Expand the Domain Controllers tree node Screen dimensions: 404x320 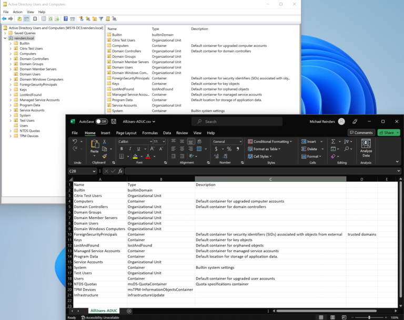pyautogui.click(x=10, y=59)
